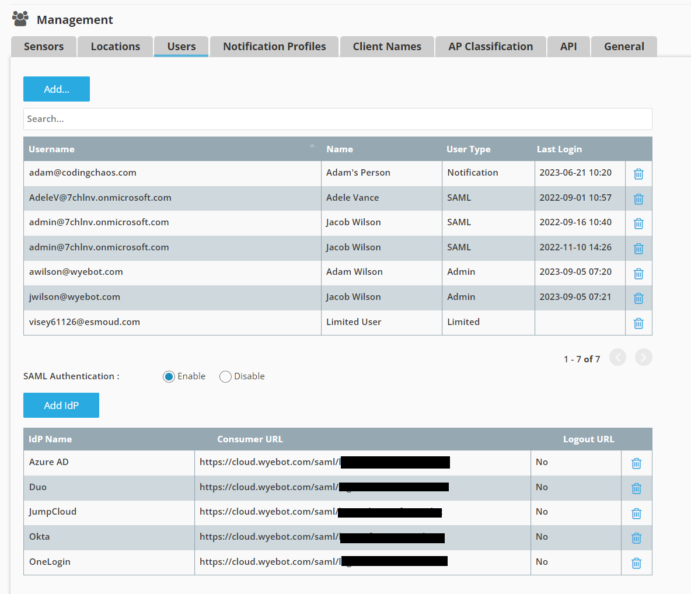Image resolution: width=691 pixels, height=594 pixels.
Task: Click the Notification user type cell
Action: pyautogui.click(x=488, y=173)
